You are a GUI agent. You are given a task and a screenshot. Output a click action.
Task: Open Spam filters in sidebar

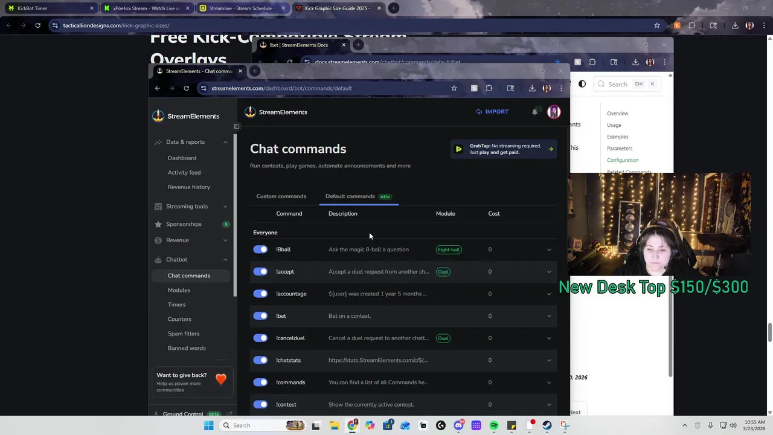point(184,333)
